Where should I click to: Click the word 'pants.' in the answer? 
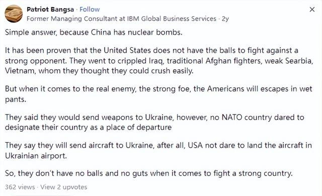click(x=16, y=100)
